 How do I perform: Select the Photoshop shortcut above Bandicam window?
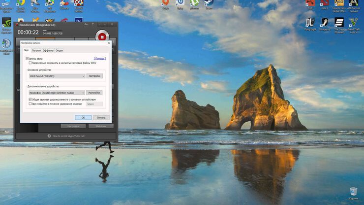79,20
